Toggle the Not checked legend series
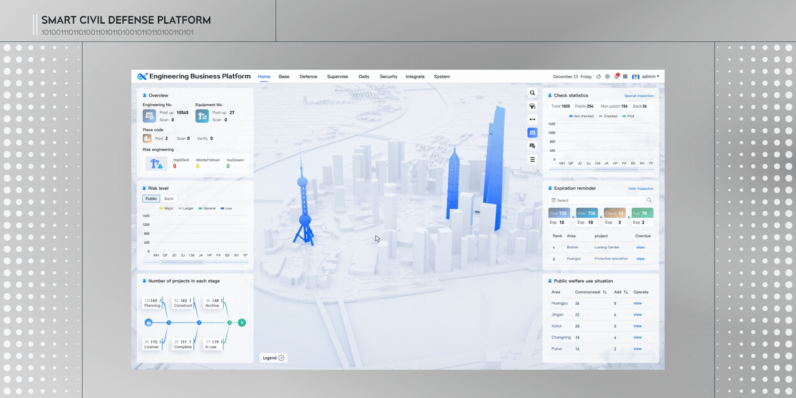Image resolution: width=796 pixels, height=398 pixels. click(x=581, y=116)
